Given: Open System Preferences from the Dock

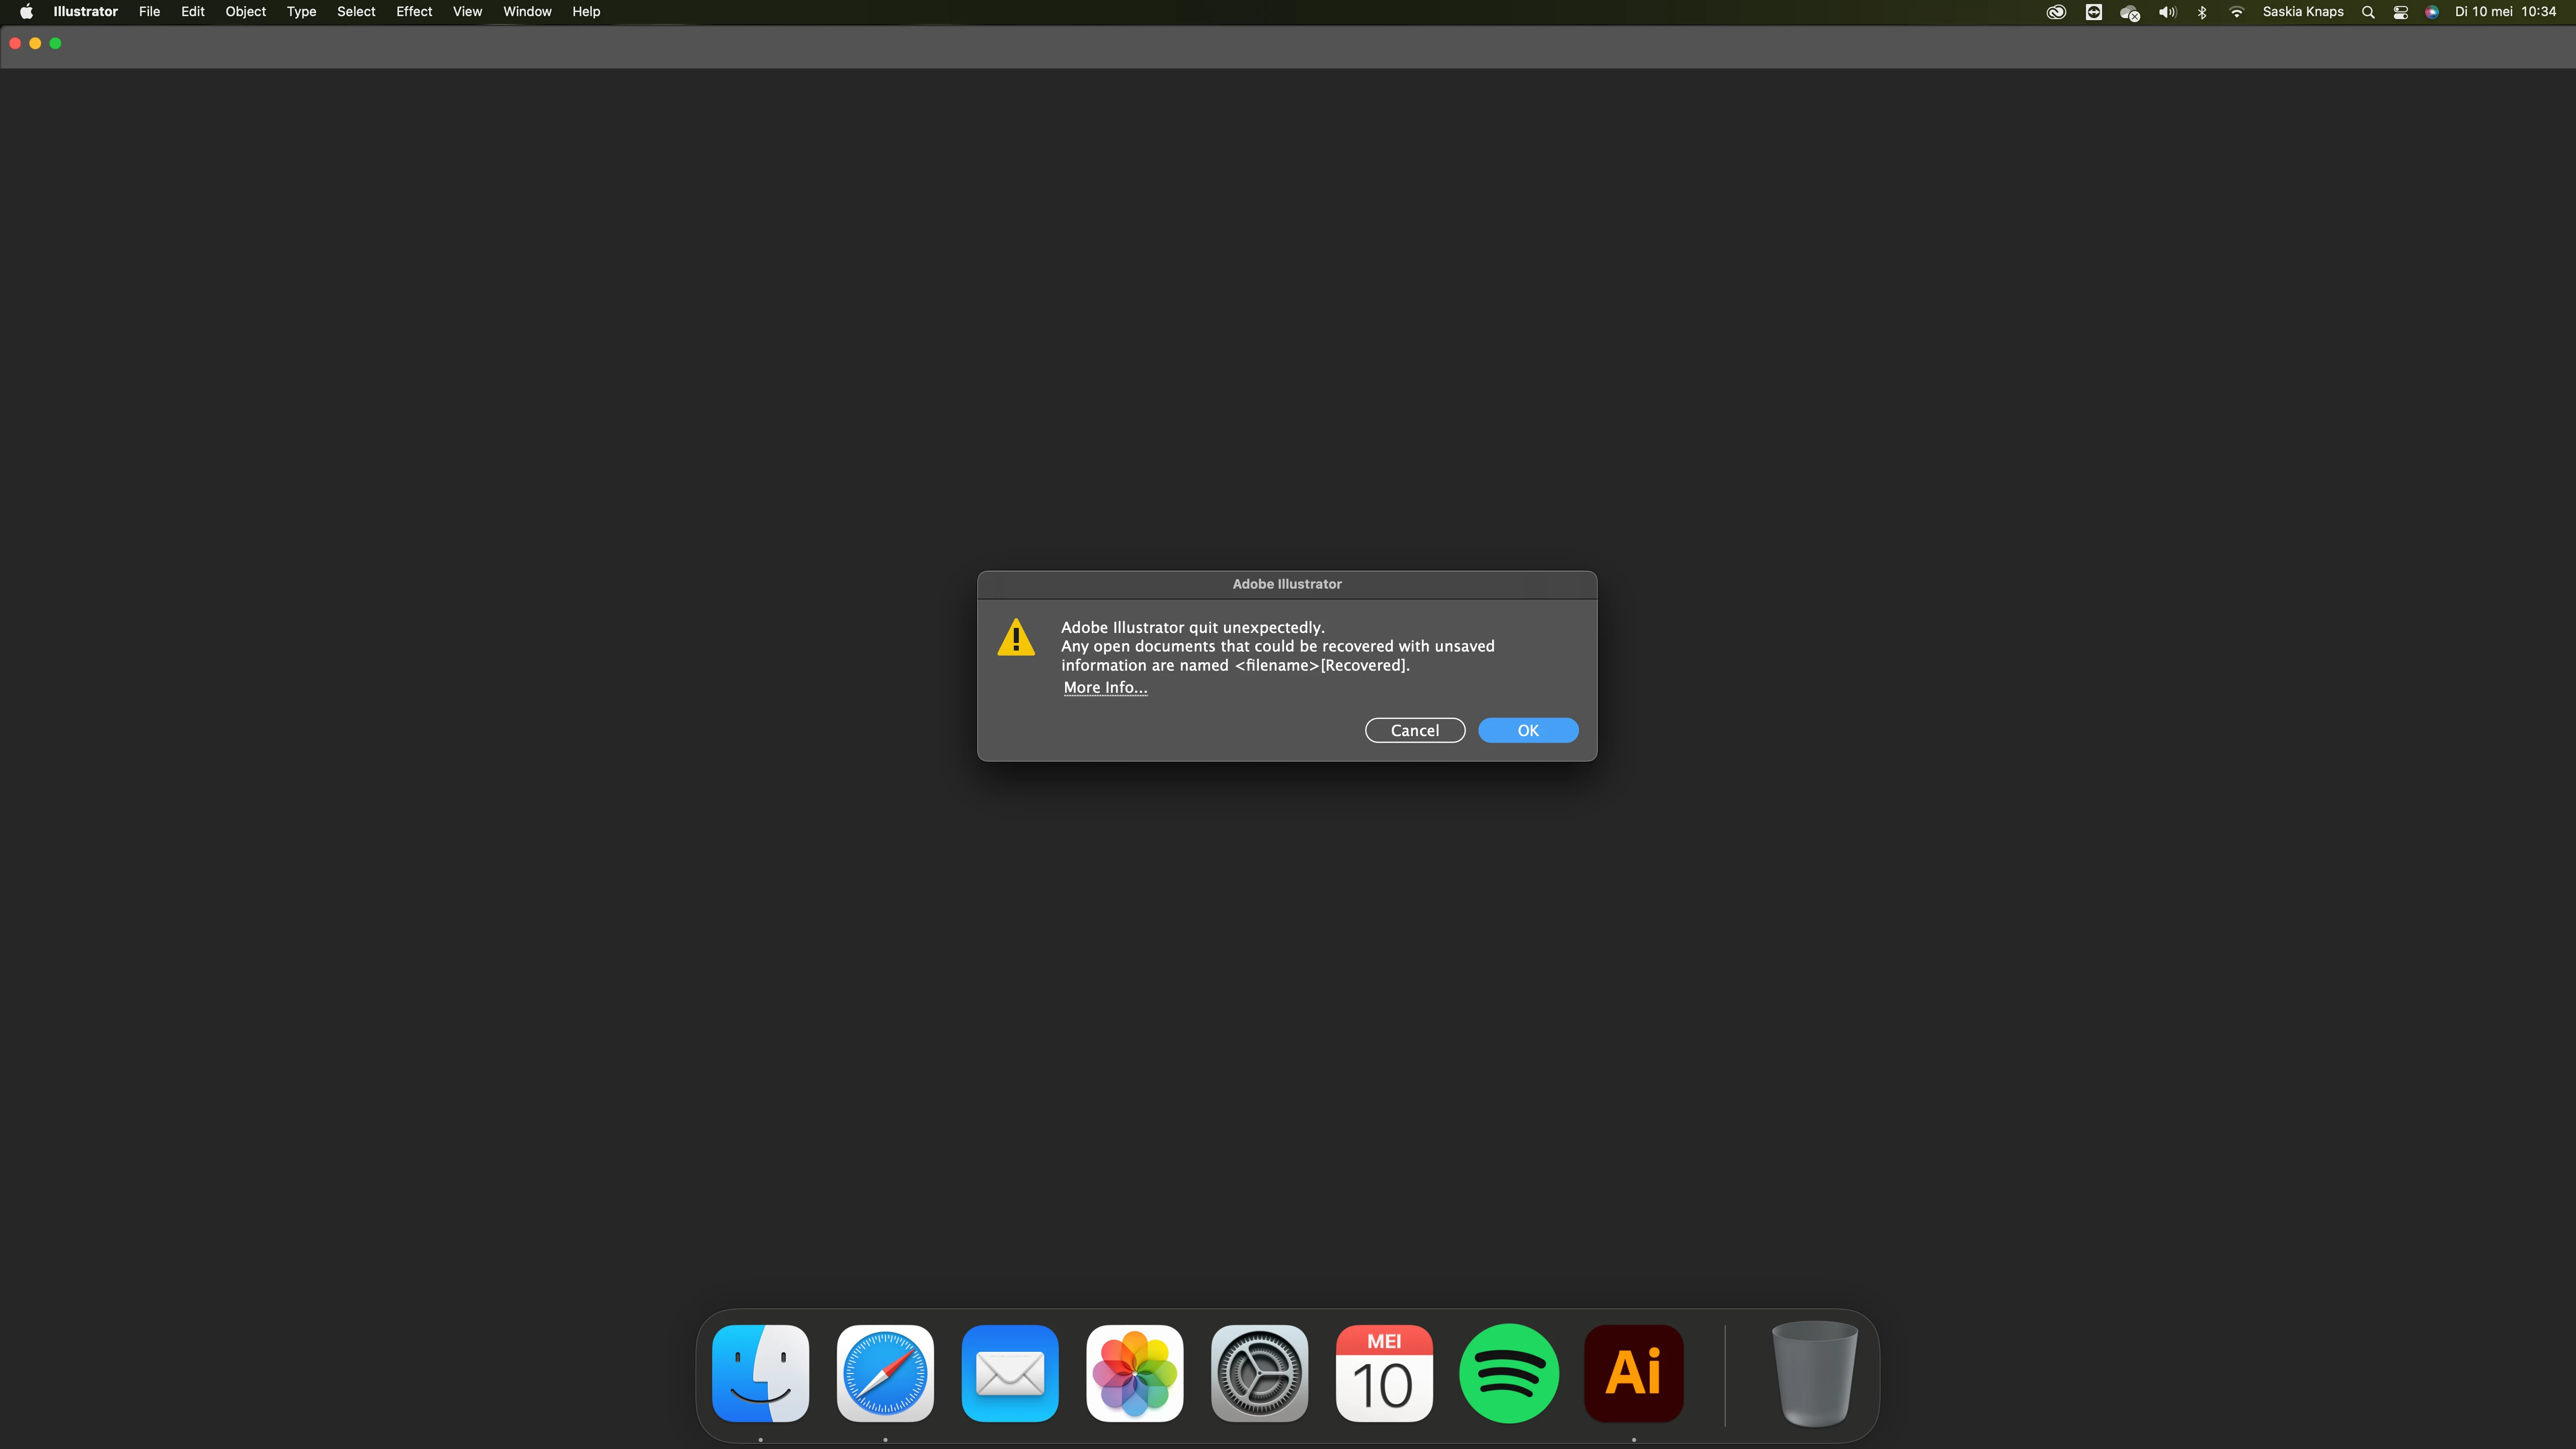Looking at the screenshot, I should point(1259,1372).
